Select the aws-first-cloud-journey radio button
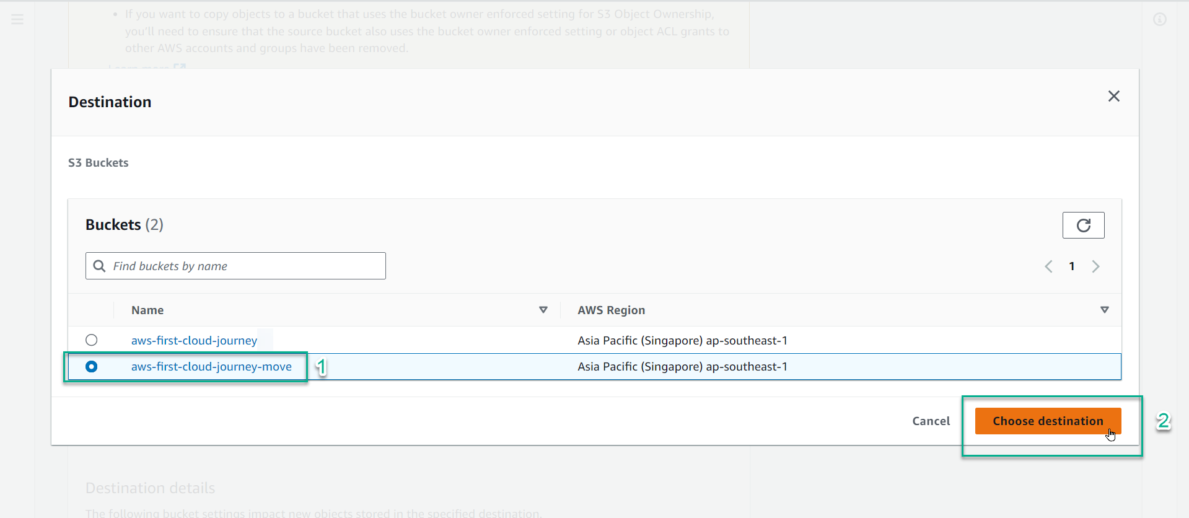 (x=92, y=340)
